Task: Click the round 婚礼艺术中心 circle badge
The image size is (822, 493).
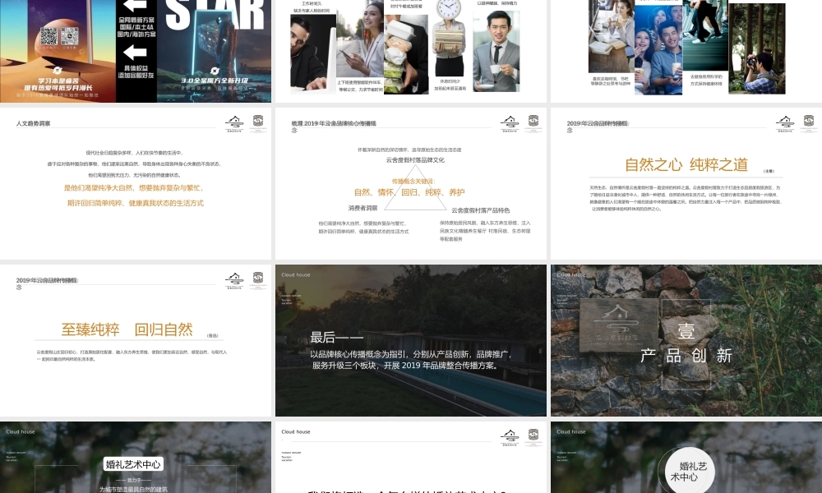Action: (x=688, y=472)
